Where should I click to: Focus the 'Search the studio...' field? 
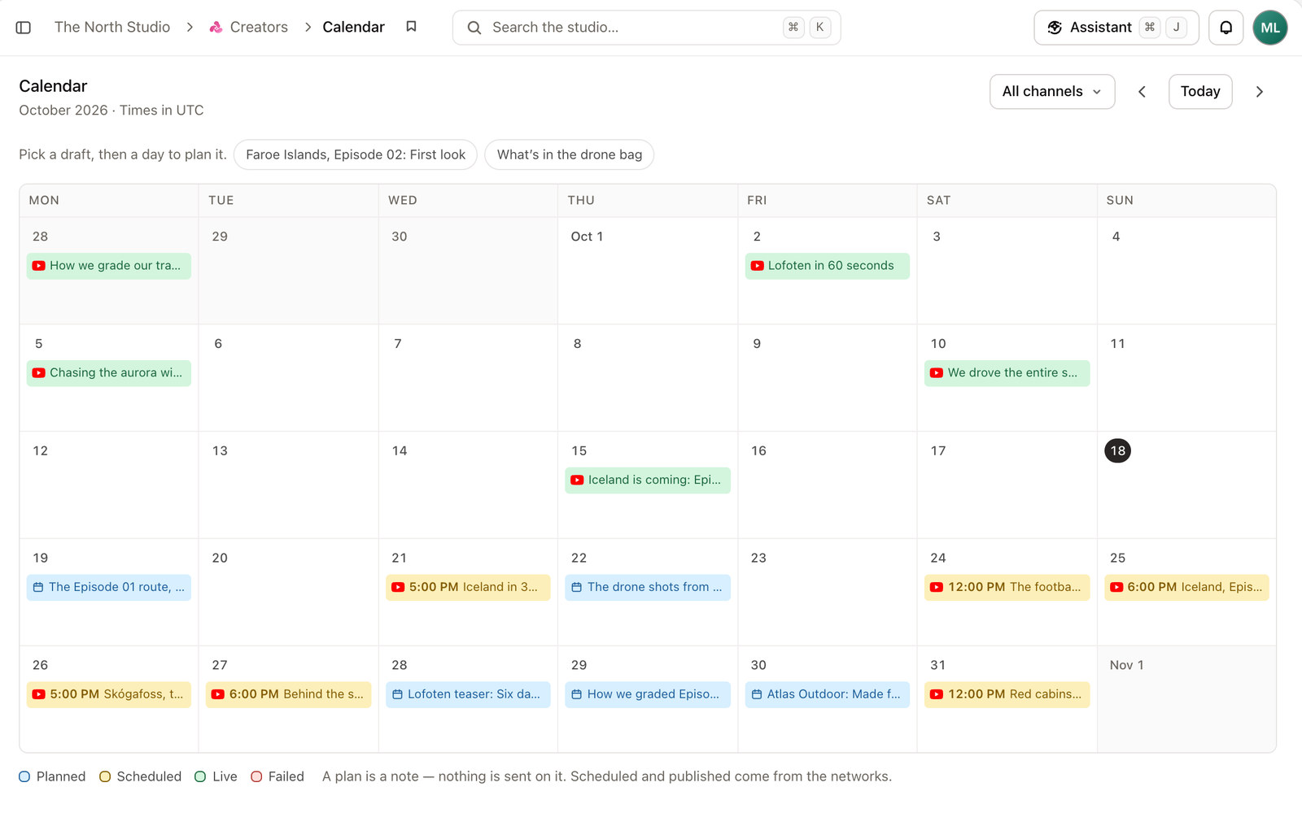coord(647,28)
